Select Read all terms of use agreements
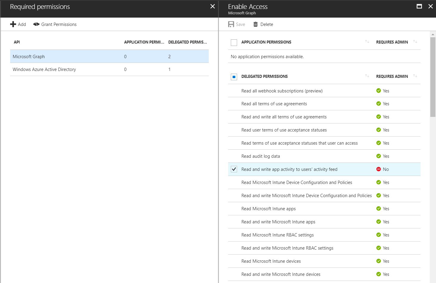This screenshot has height=283, width=436. point(274,104)
